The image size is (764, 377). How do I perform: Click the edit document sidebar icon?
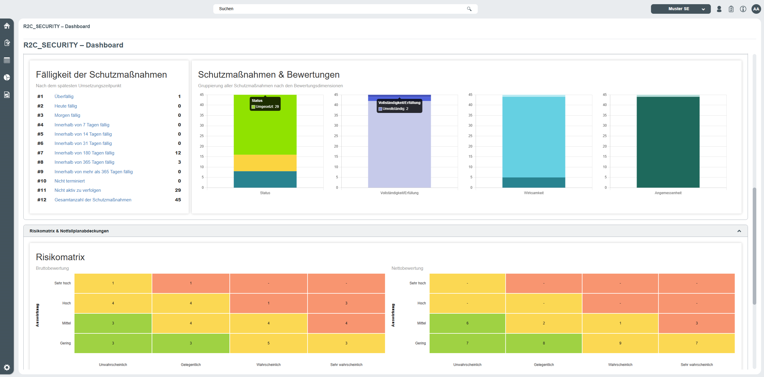tap(7, 43)
